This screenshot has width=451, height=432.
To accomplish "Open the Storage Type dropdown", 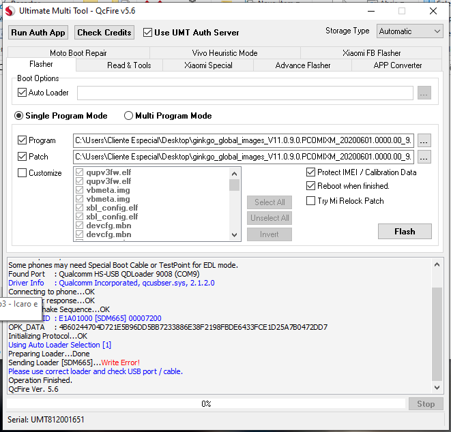I will [409, 31].
